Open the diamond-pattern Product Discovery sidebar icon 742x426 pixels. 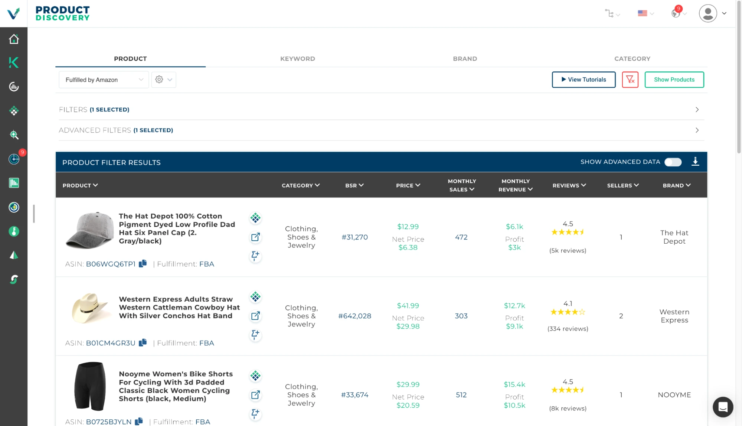[14, 111]
